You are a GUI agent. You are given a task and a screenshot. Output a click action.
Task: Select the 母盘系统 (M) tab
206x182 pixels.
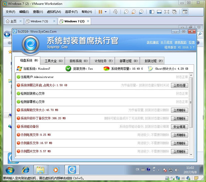27,61
